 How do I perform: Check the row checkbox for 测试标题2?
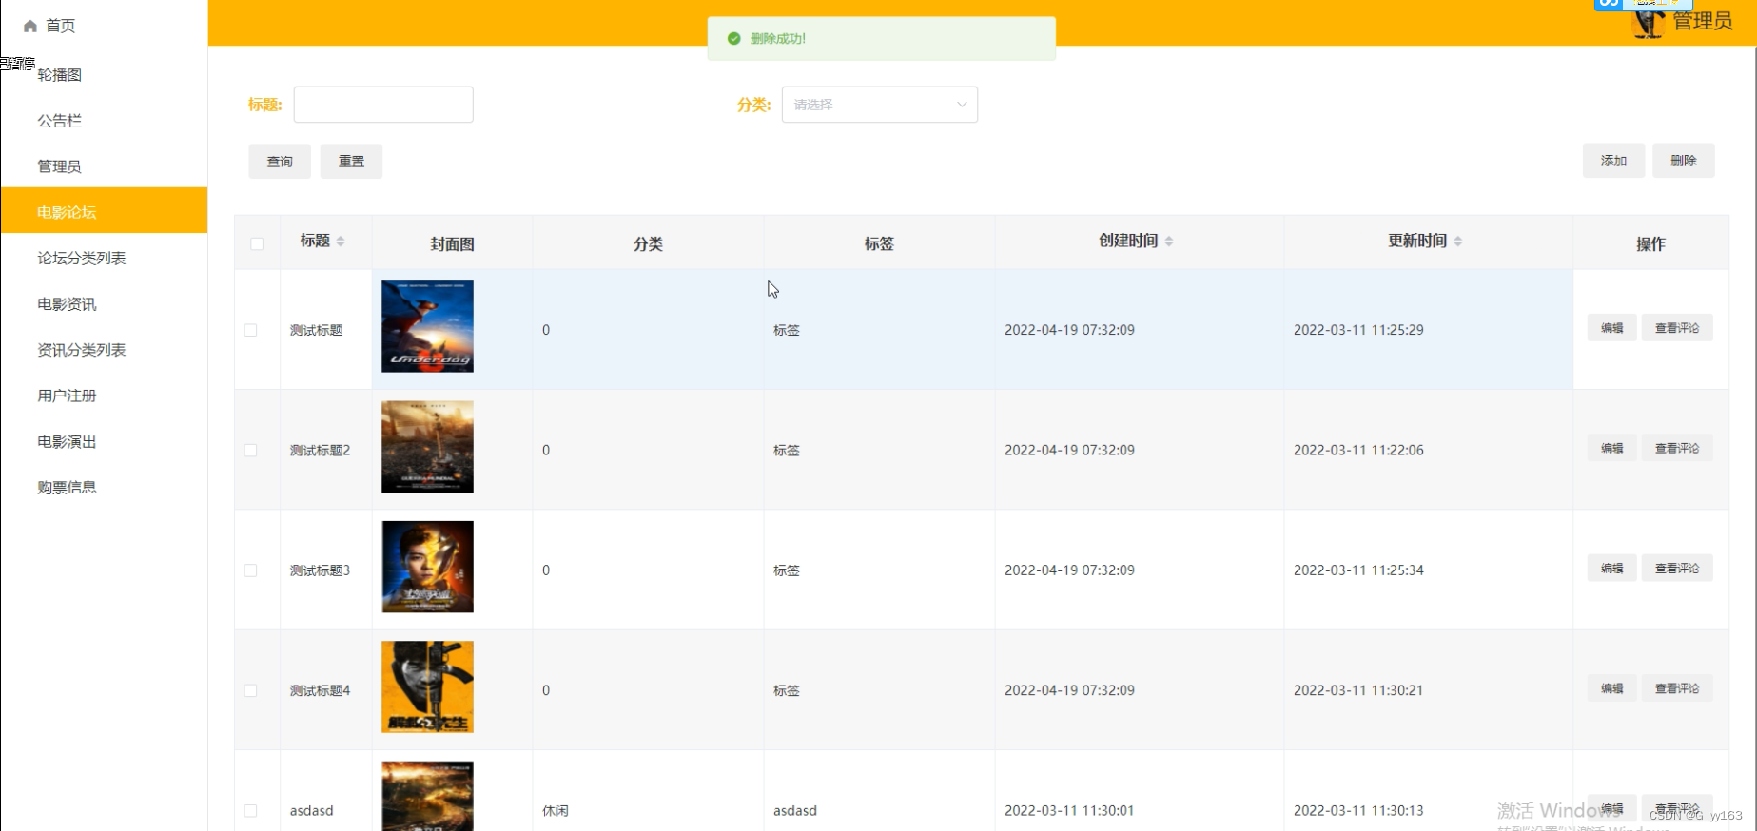(x=250, y=450)
